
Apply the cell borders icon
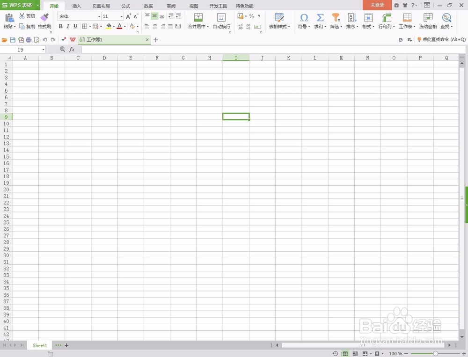point(85,26)
